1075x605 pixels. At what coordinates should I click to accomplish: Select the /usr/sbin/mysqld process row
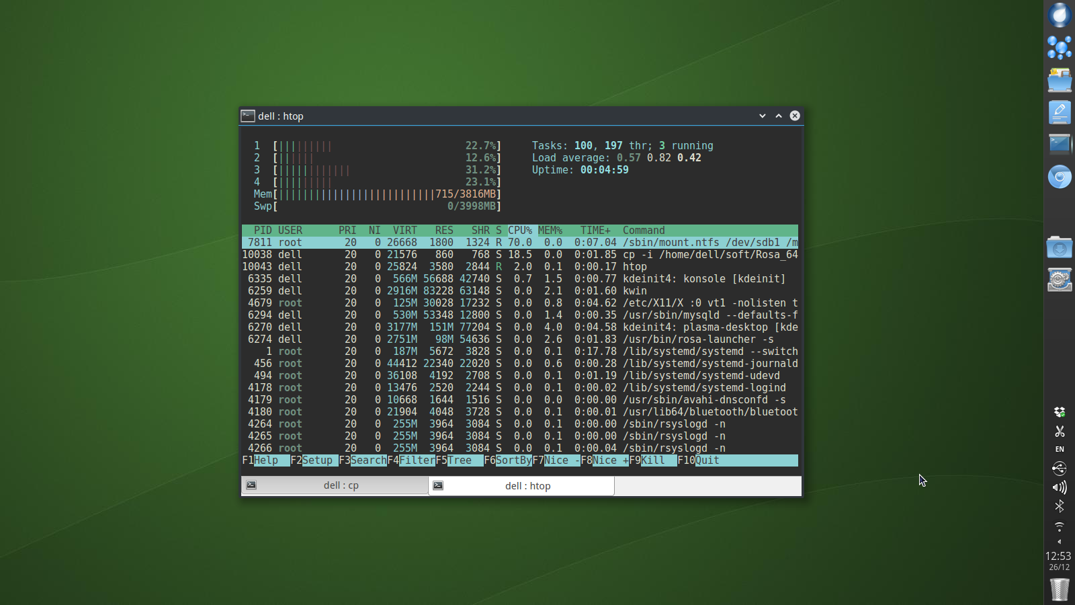[520, 315]
